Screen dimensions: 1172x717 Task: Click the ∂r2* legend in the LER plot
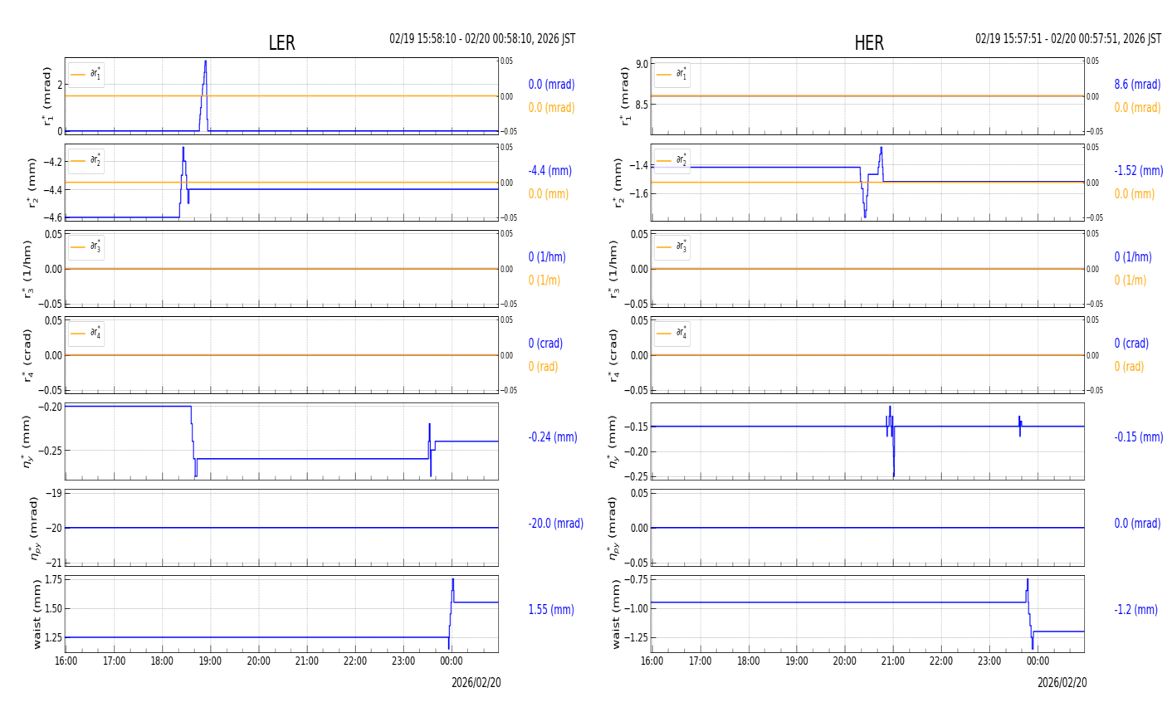tap(86, 161)
